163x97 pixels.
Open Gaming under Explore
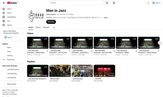12,56
